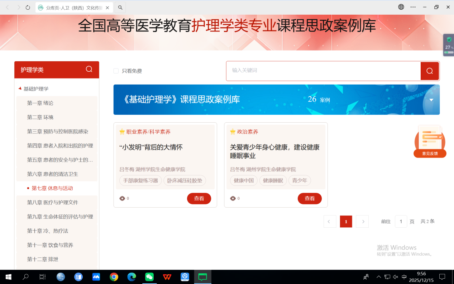Open Google Chrome from the taskbar
Image resolution: width=454 pixels, height=284 pixels.
coord(114,277)
